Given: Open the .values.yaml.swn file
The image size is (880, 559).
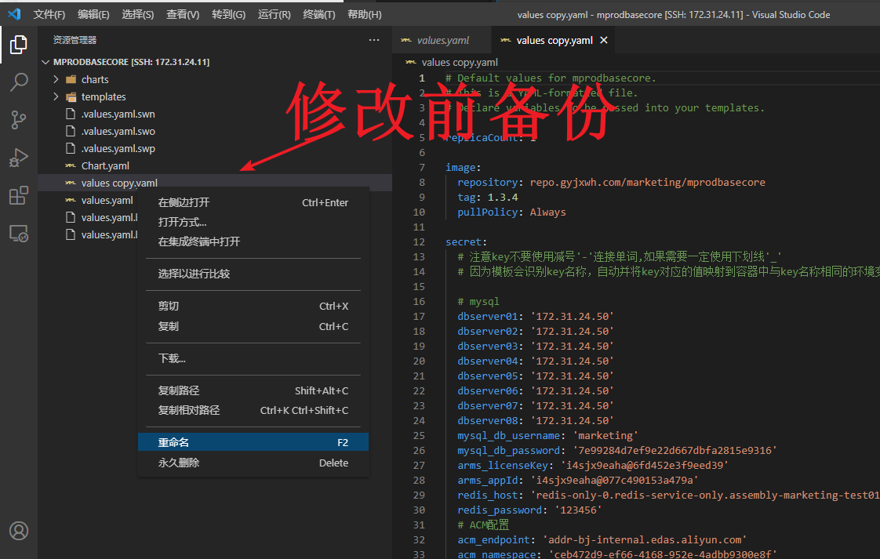Looking at the screenshot, I should click(118, 114).
